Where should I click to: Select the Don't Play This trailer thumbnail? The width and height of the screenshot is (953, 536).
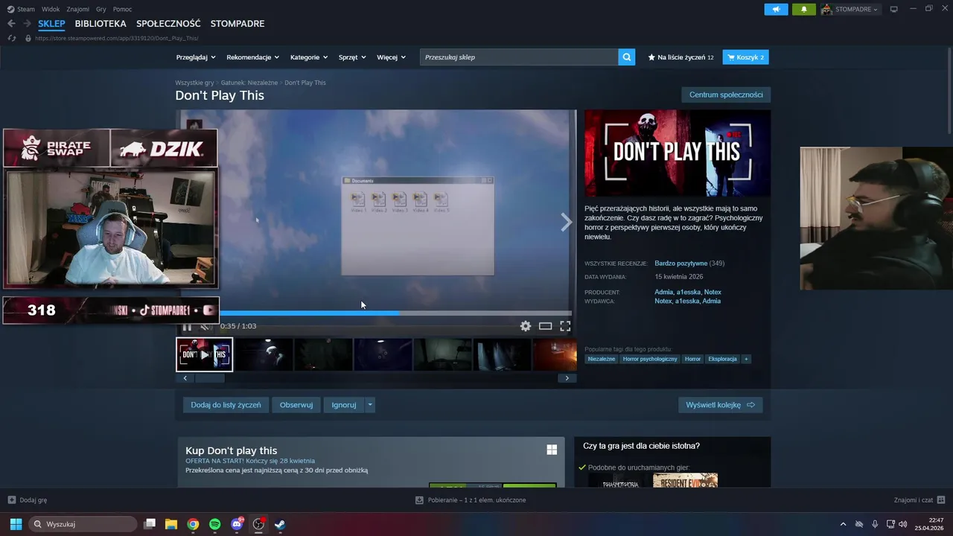[204, 354]
